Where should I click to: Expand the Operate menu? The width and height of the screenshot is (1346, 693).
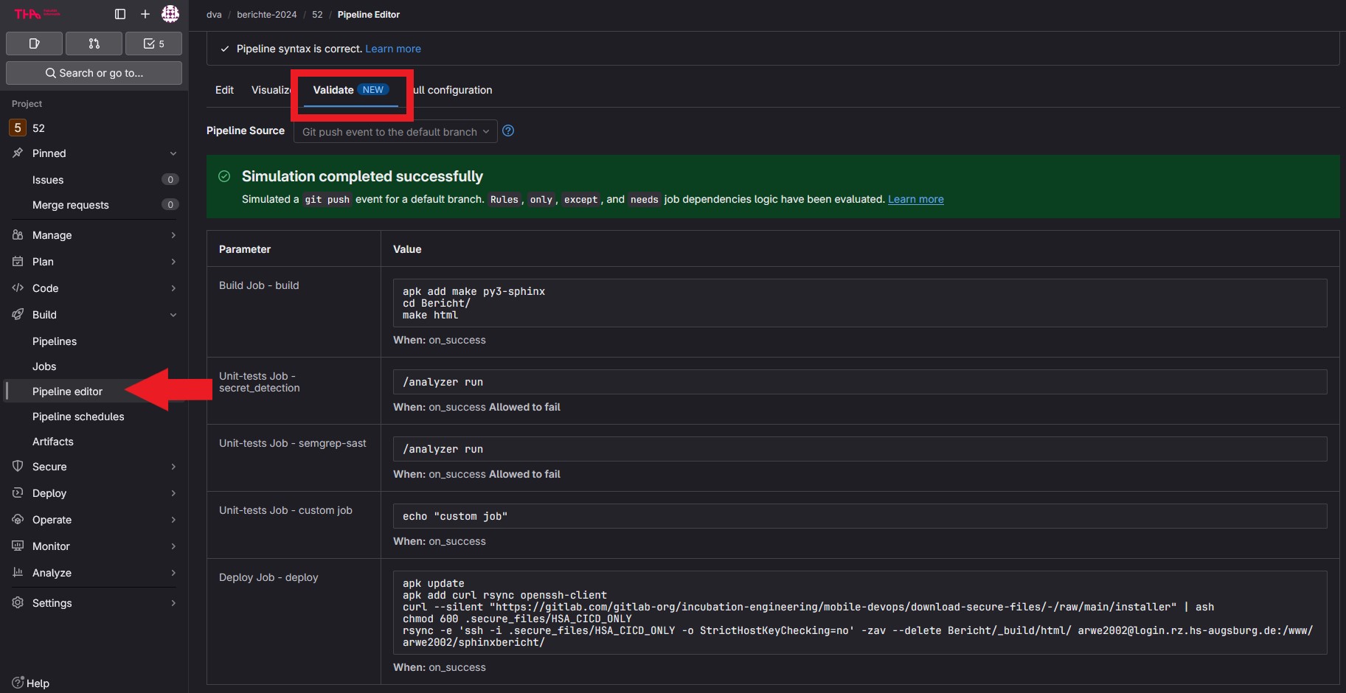click(x=94, y=520)
